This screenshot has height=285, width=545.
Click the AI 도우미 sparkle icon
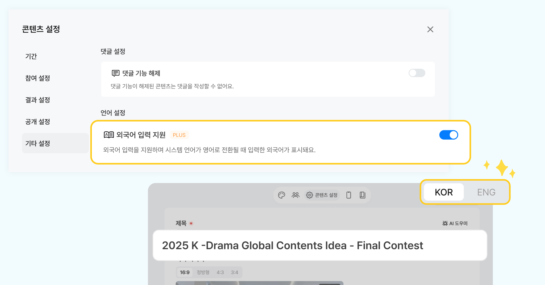point(445,223)
